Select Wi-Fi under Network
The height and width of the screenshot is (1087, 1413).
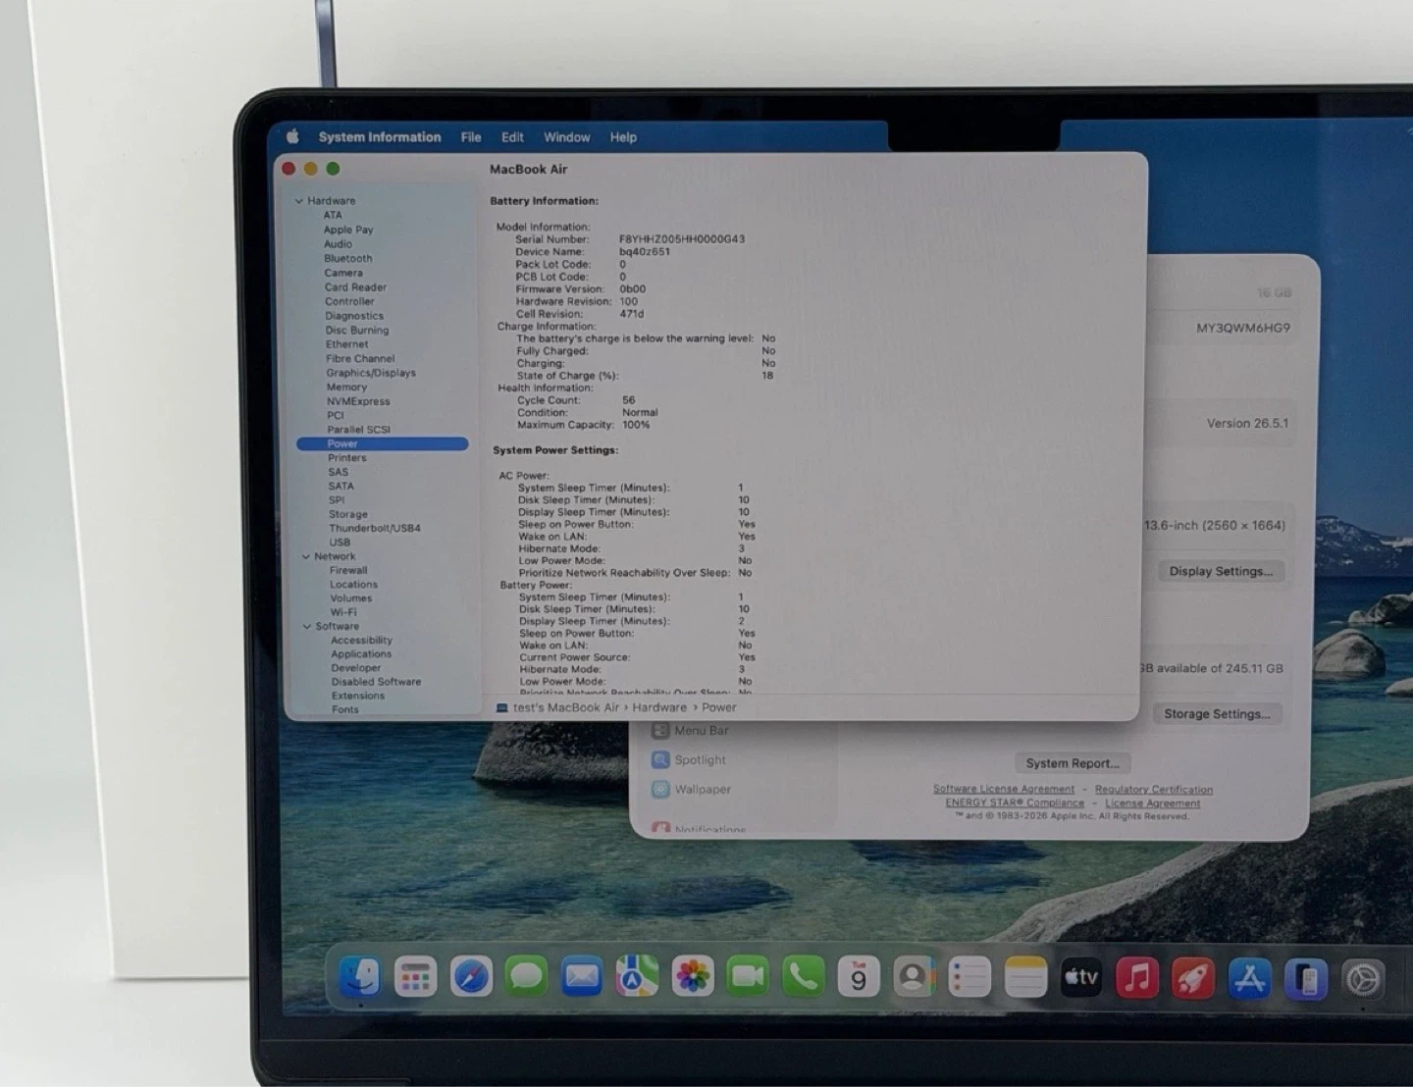(343, 612)
